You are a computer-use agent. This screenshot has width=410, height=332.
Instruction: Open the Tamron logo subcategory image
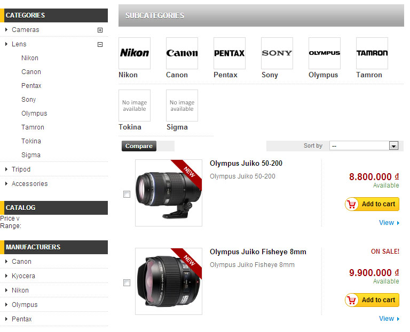pos(372,53)
